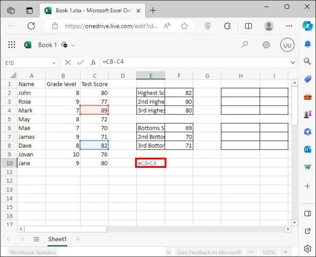The width and height of the screenshot is (316, 257).
Task: Add this page to browser favorites
Action: point(184,26)
